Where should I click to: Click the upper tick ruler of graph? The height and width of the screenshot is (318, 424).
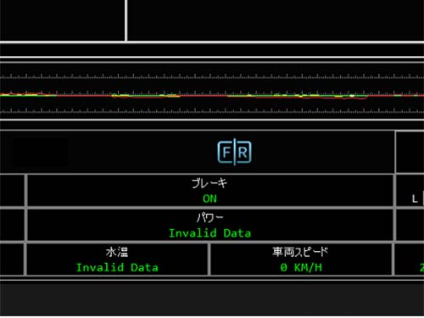point(212,76)
